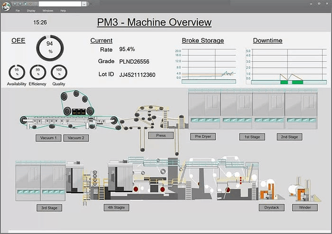The height and width of the screenshot is (234, 332).
Task: Expand the quick access toolbar arrow
Action: pyautogui.click(x=91, y=4)
